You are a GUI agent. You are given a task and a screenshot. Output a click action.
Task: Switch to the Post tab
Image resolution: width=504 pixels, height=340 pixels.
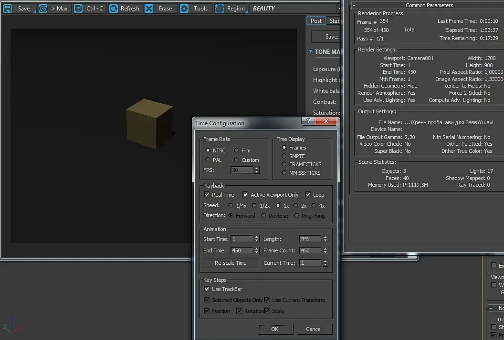[316, 21]
